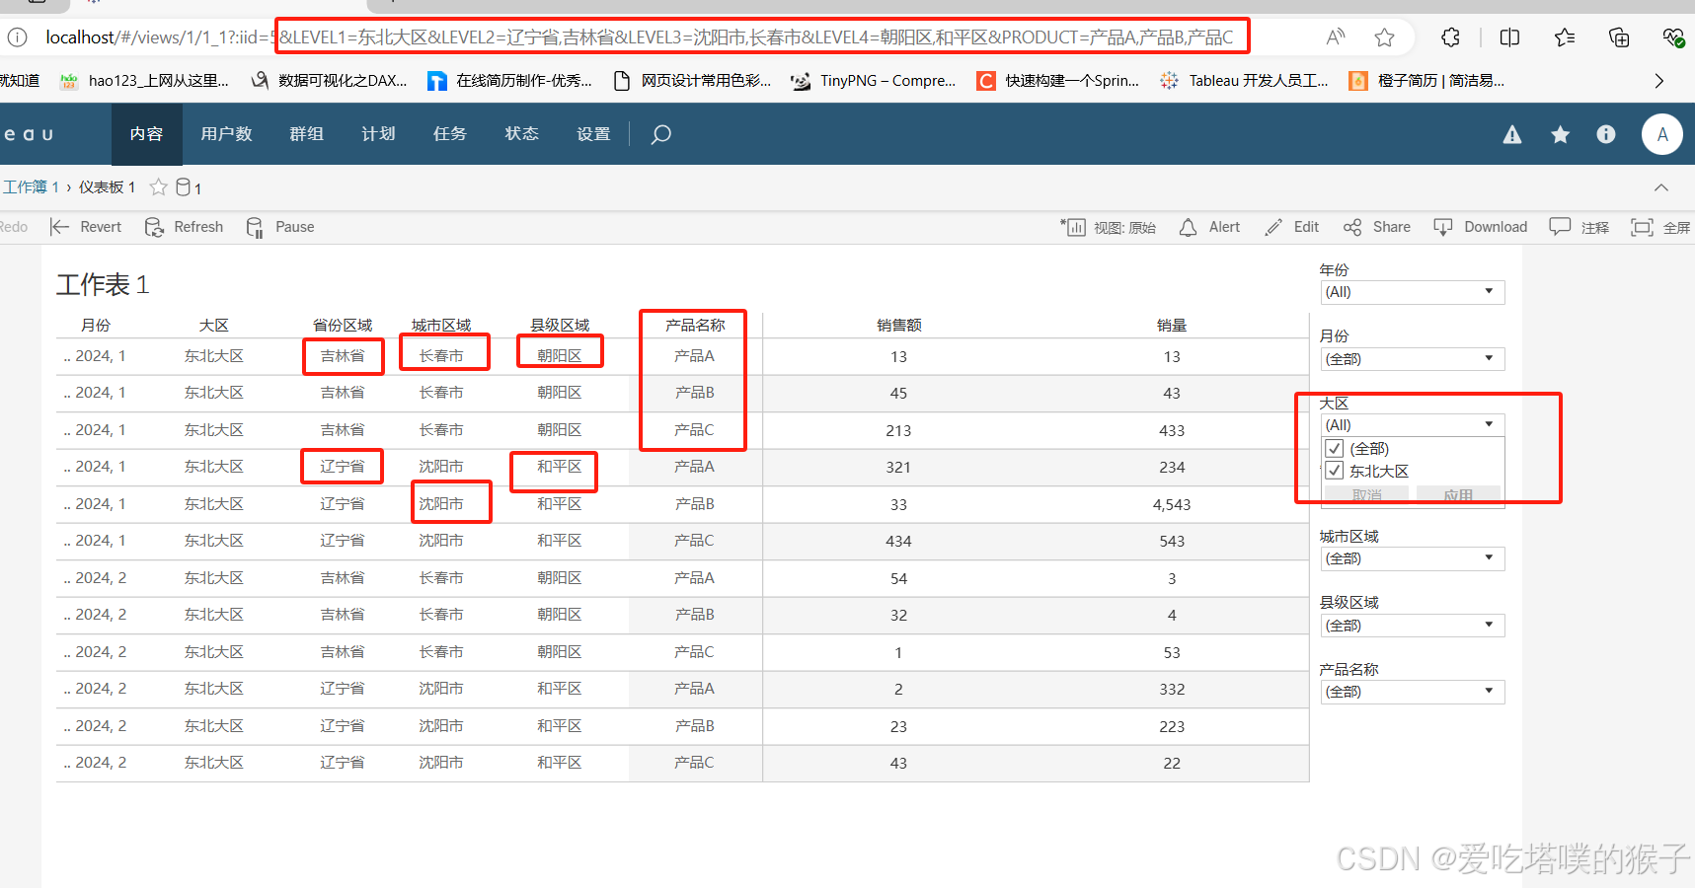This screenshot has width=1695, height=888.
Task: Switch to the 群组 tab
Action: pyautogui.click(x=307, y=134)
